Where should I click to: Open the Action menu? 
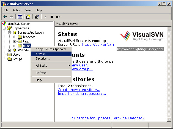17,10
